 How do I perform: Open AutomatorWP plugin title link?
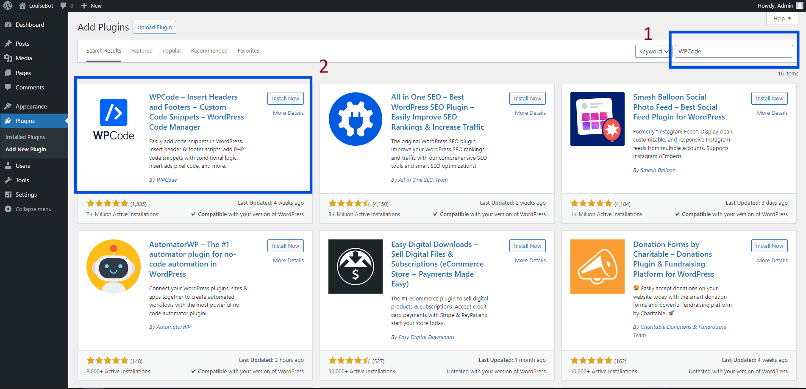pyautogui.click(x=192, y=259)
